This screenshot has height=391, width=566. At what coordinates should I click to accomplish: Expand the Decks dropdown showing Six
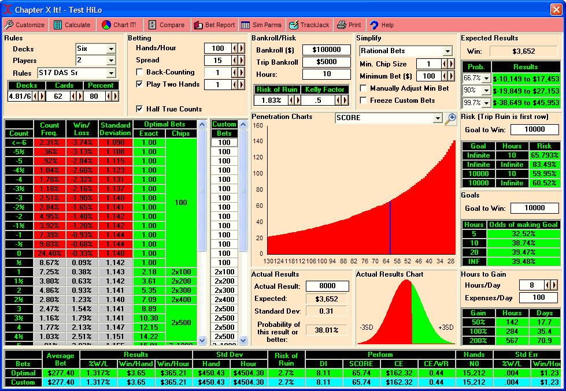(111, 49)
